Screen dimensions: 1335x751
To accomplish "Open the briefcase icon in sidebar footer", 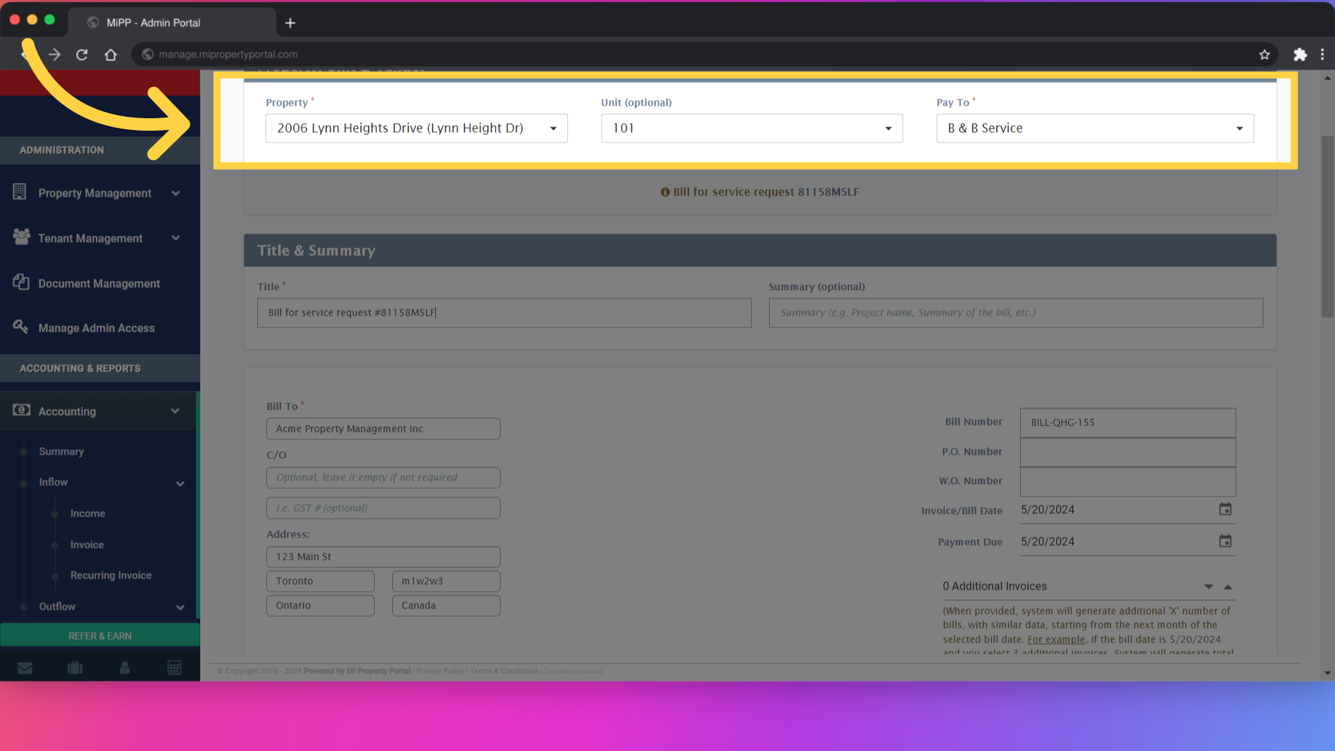I will tap(75, 668).
